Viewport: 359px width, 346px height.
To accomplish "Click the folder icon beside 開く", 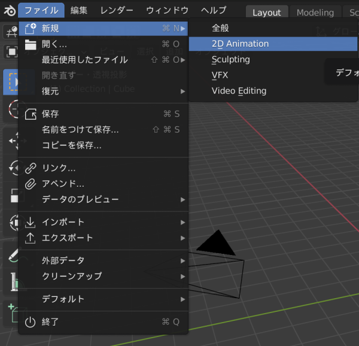I will (31, 44).
